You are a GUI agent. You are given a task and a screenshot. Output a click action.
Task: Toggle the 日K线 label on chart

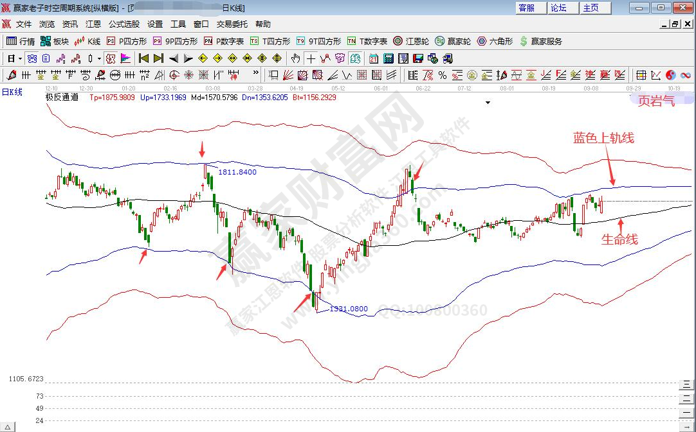12,92
